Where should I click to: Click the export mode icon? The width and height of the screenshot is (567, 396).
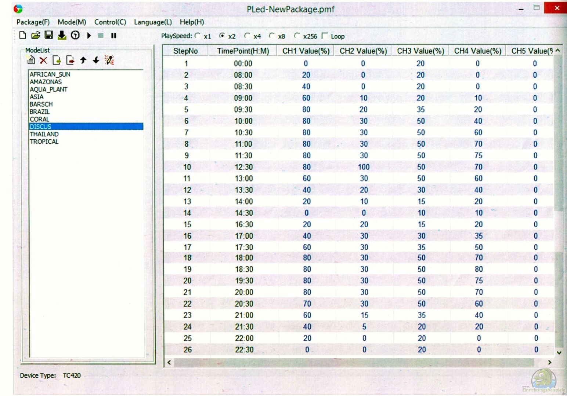(70, 60)
